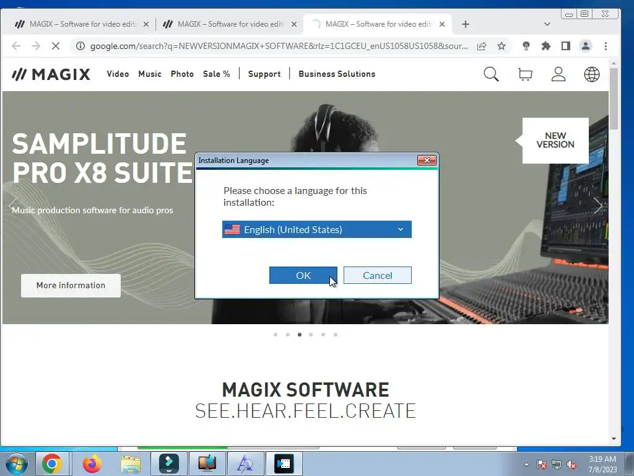Expand the tab search chevron
This screenshot has width=634, height=476.
[547, 24]
